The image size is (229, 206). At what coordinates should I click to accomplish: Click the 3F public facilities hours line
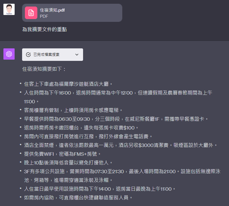click(x=122, y=176)
